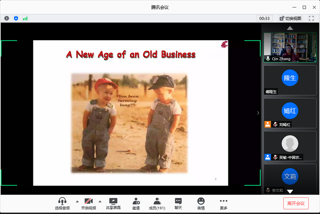Screen dimensions: 320x214
Task: Toggle audio with the 选择音频 headphone button
Action: 62,204
